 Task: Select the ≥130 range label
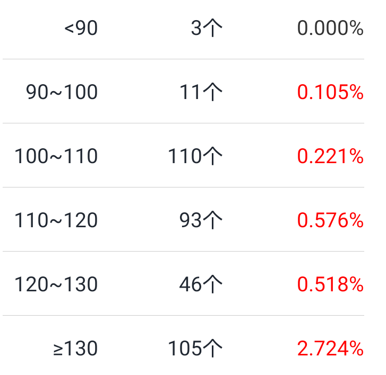click(x=75, y=349)
